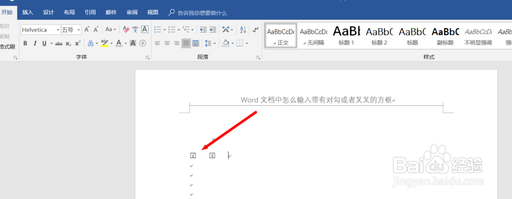Open the 视图 tab
512x199 pixels.
153,12
